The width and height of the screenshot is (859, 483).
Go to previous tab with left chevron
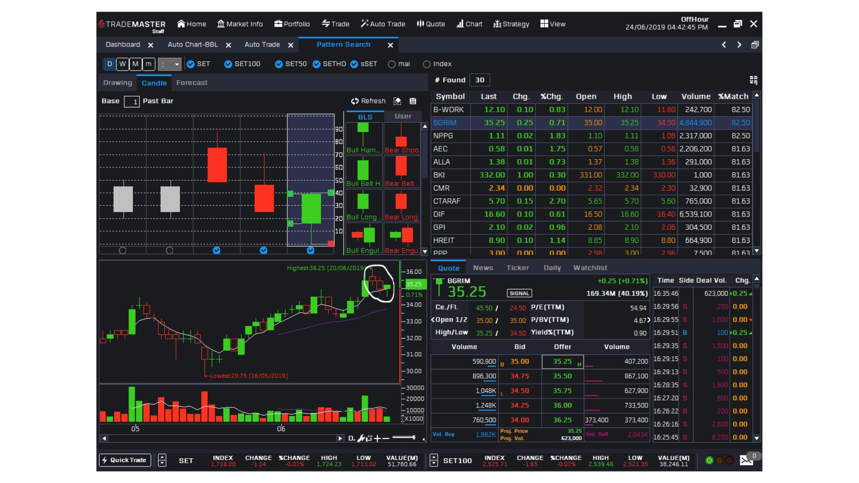point(724,45)
